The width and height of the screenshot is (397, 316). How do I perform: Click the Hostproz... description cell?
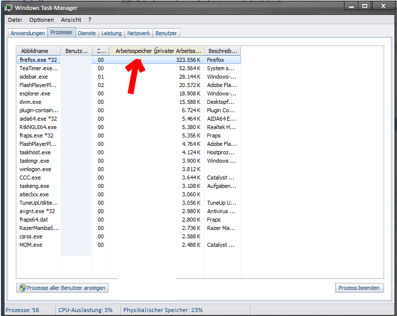[x=220, y=152]
